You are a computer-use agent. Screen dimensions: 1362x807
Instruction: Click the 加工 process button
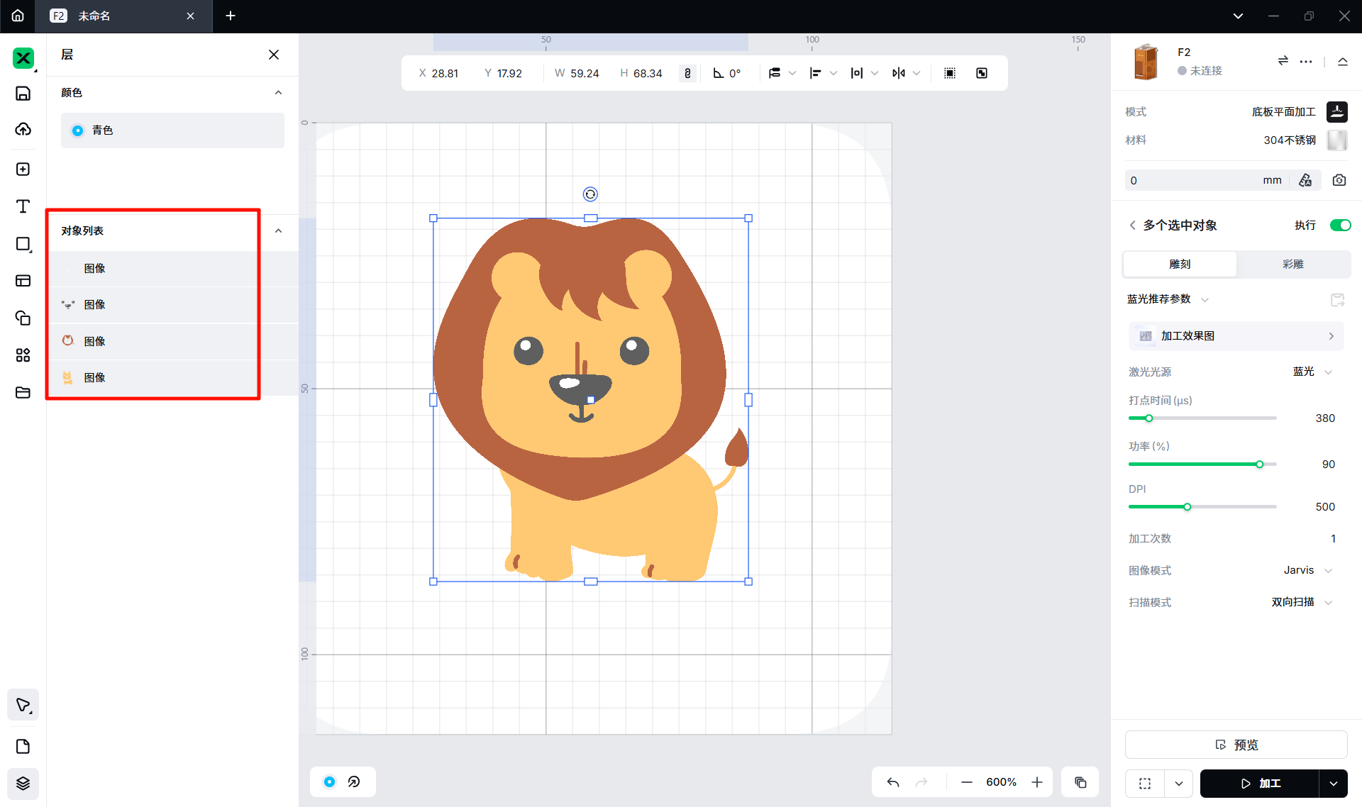pyautogui.click(x=1259, y=783)
